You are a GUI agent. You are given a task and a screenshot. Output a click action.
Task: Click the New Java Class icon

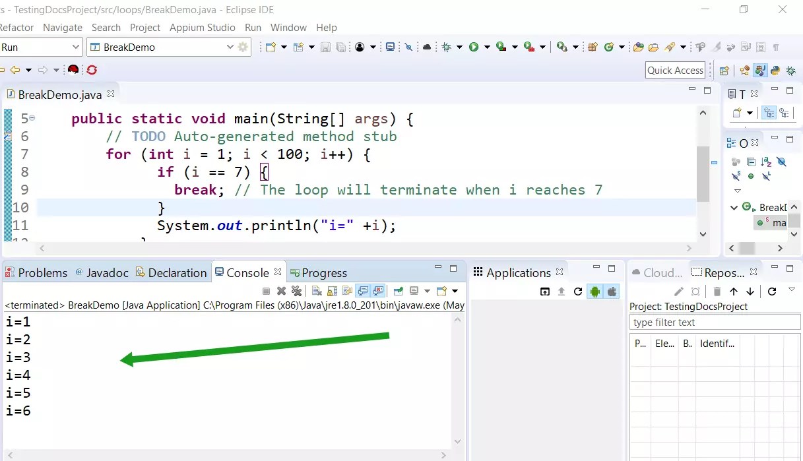click(608, 47)
